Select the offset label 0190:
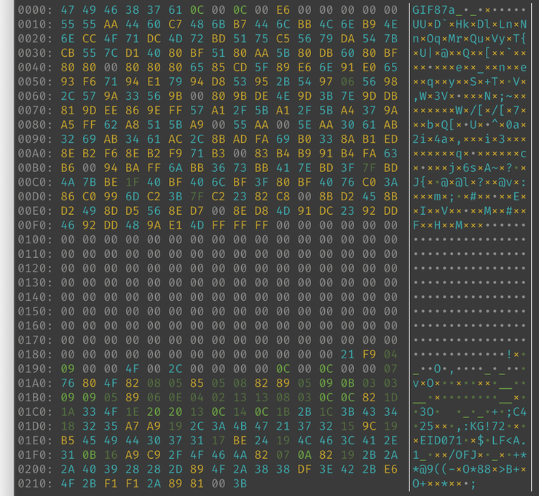The width and height of the screenshot is (539, 496). 35,369
